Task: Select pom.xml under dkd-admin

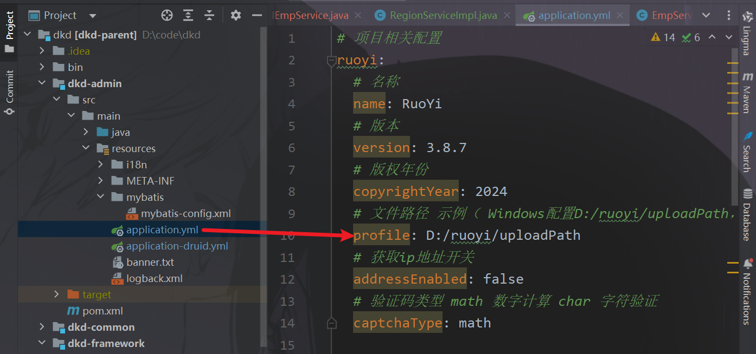Action: click(x=102, y=311)
